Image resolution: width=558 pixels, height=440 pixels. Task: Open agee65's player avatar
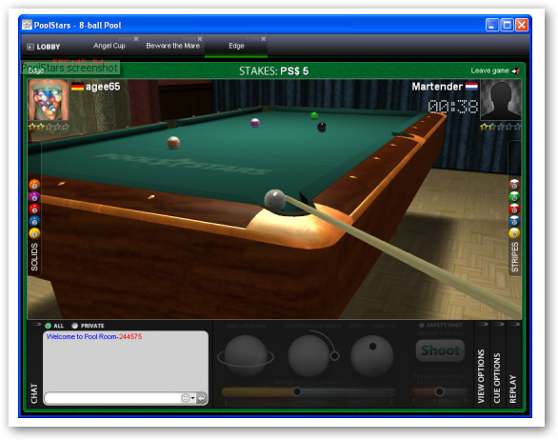pyautogui.click(x=48, y=100)
